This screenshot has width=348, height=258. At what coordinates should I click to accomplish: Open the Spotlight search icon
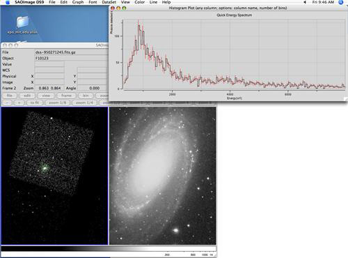click(341, 2)
